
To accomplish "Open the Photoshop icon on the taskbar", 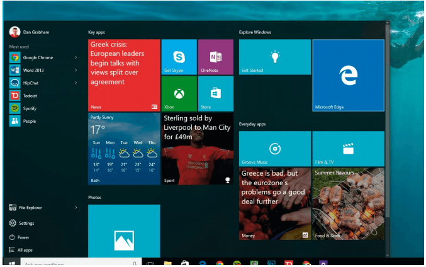I will point(271,263).
